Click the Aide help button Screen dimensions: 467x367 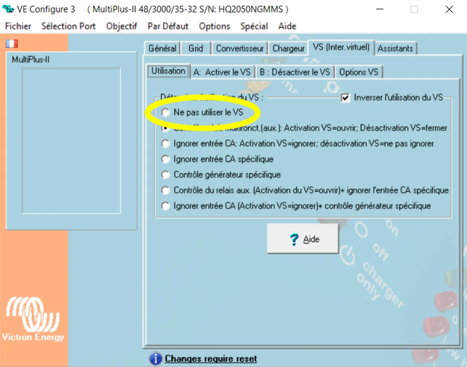click(303, 239)
